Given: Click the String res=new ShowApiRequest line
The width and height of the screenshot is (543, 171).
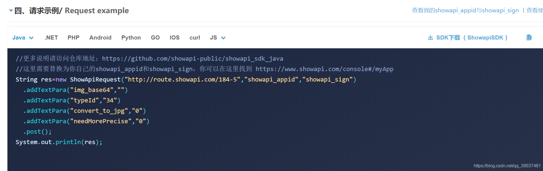Looking at the screenshot, I should 186,80.
